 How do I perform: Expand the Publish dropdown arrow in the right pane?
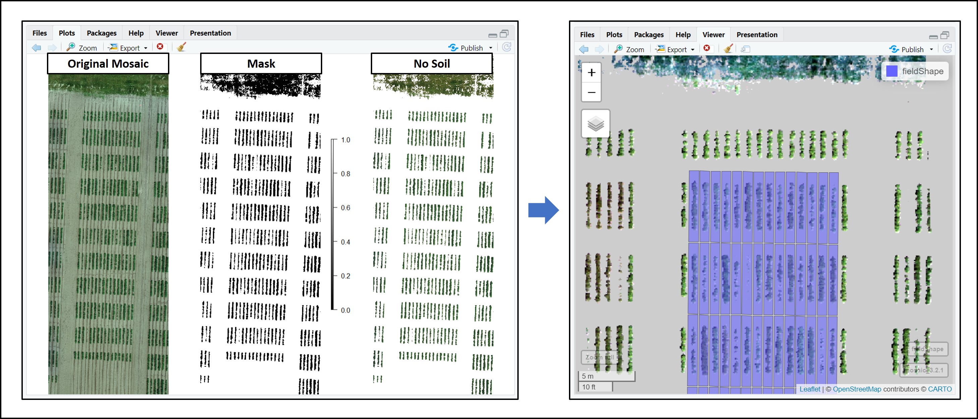931,49
